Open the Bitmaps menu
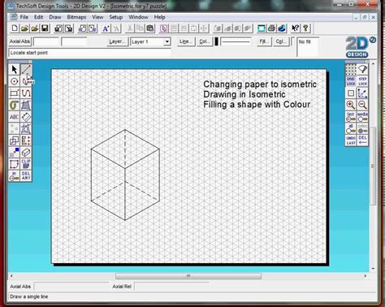 (76, 17)
